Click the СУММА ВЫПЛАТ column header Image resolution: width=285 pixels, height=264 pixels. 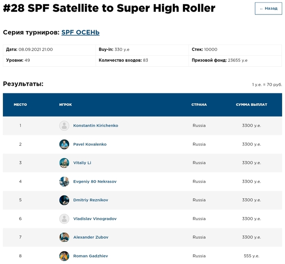click(251, 105)
